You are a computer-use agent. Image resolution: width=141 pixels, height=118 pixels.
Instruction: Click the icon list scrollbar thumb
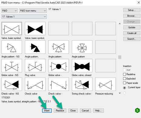(120, 57)
